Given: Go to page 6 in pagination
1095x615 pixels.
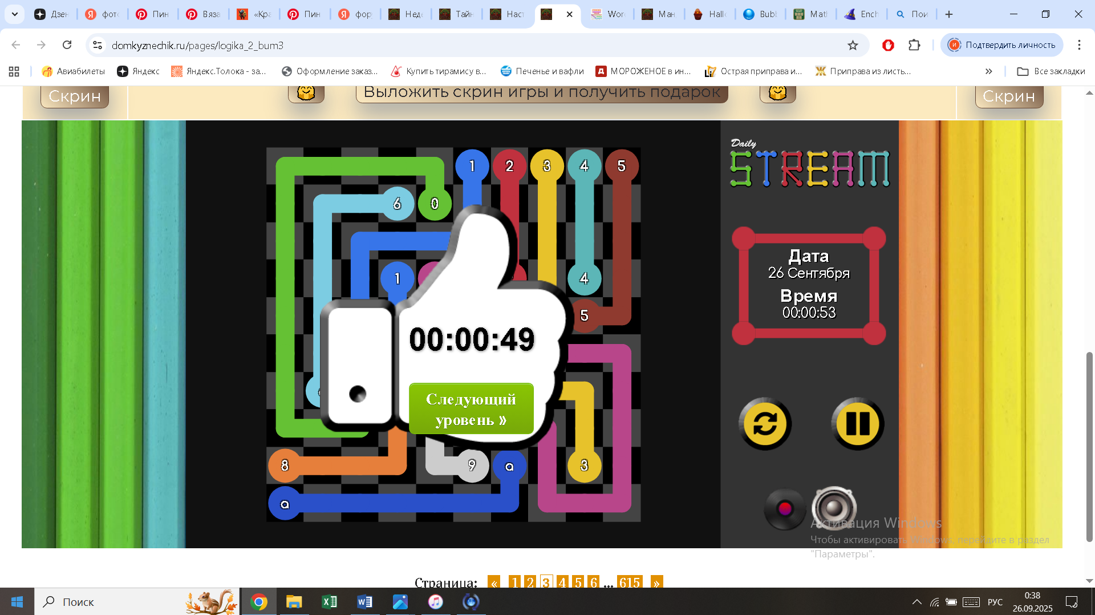Looking at the screenshot, I should [594, 582].
